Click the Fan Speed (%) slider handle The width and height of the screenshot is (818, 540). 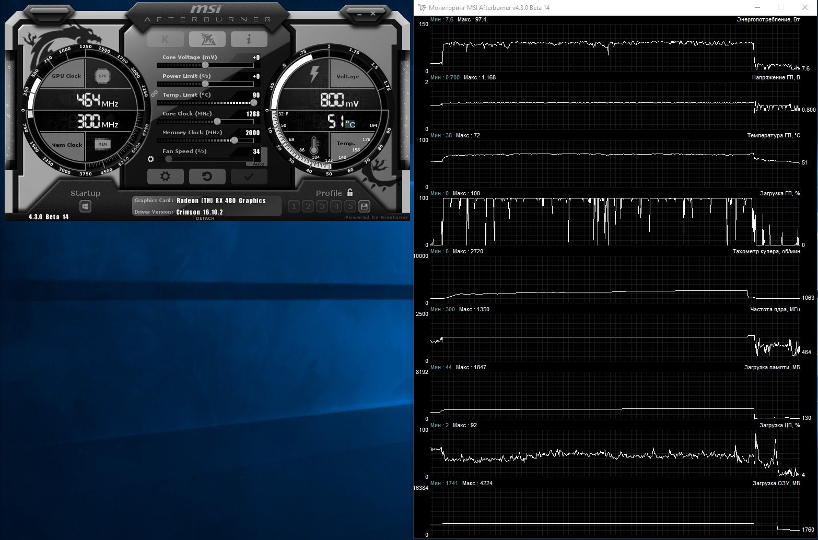pyautogui.click(x=168, y=159)
